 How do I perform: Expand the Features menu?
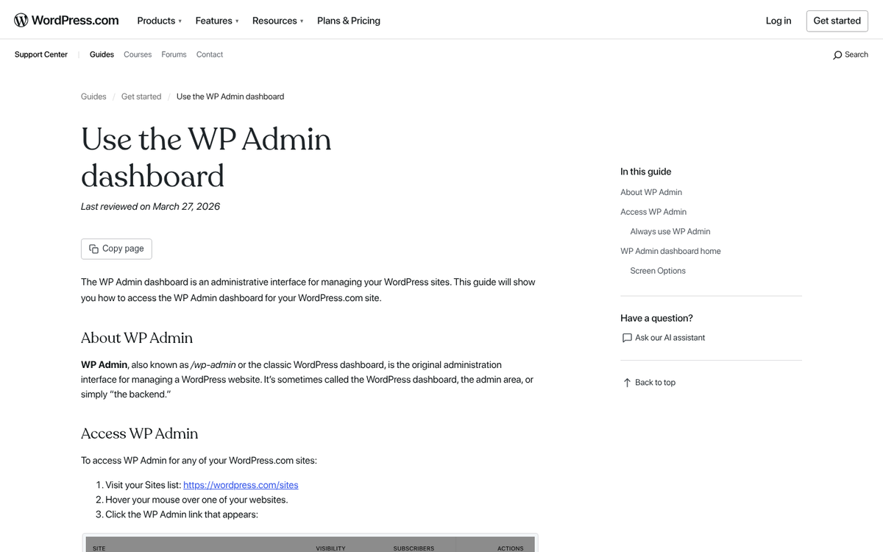click(214, 21)
